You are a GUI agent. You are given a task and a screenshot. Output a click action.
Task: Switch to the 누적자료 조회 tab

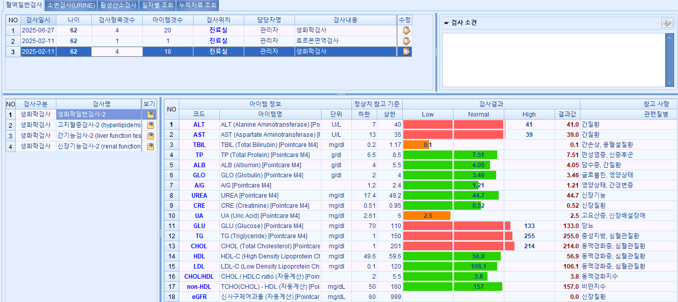pos(198,5)
